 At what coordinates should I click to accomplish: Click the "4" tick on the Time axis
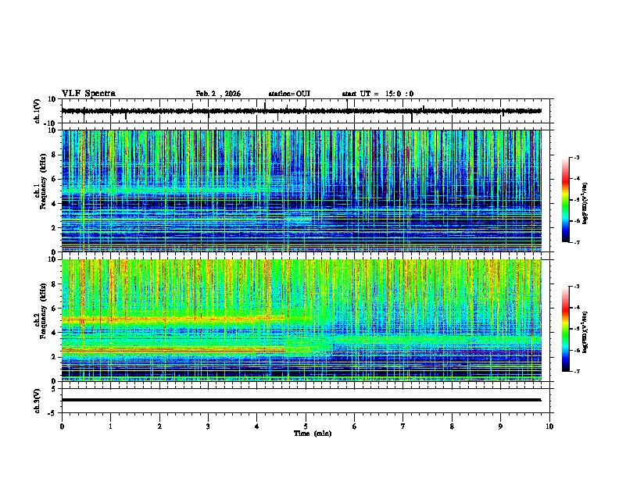coord(256,426)
